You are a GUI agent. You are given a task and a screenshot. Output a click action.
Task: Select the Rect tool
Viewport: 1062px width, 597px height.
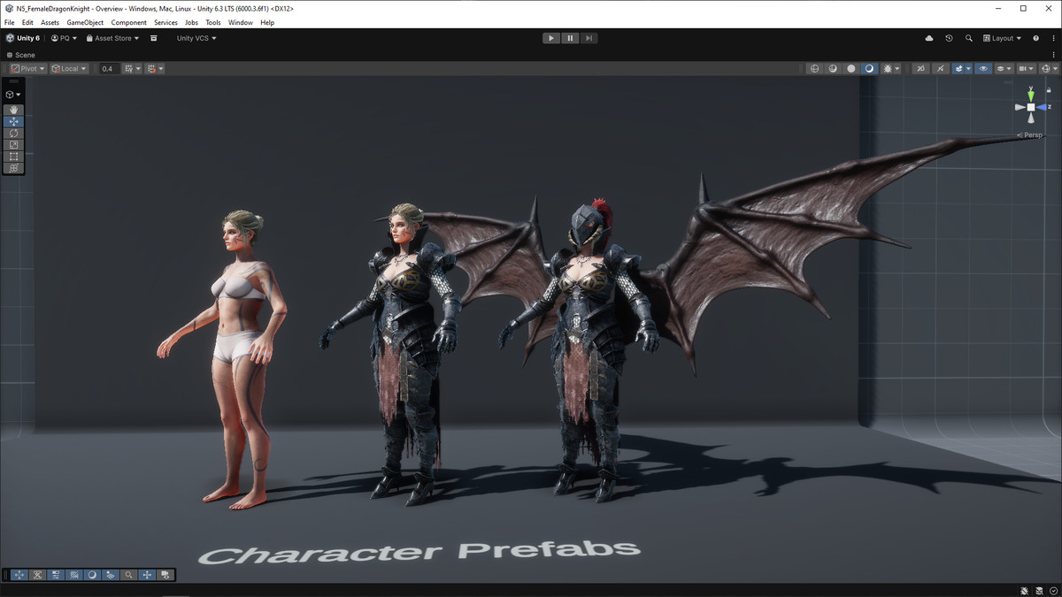pos(14,156)
